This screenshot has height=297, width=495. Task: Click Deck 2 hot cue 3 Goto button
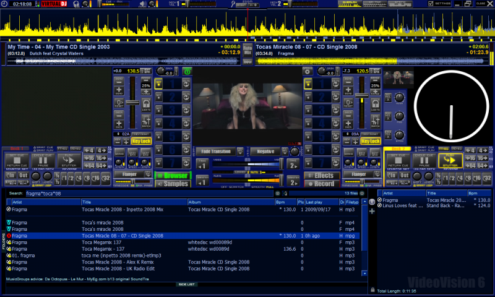pyautogui.click(x=335, y=110)
